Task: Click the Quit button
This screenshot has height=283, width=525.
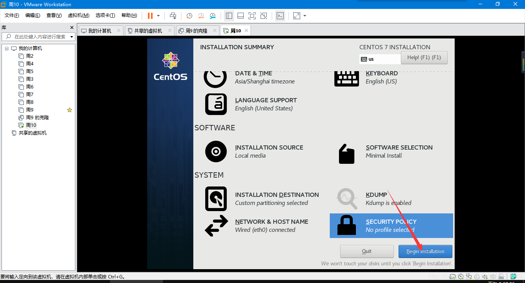Action: [x=367, y=251]
